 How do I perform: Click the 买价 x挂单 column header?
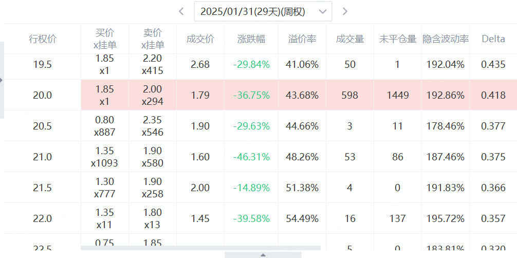coord(105,39)
